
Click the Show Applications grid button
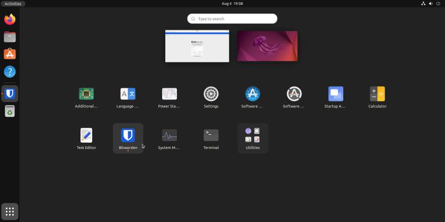pyautogui.click(x=10, y=211)
